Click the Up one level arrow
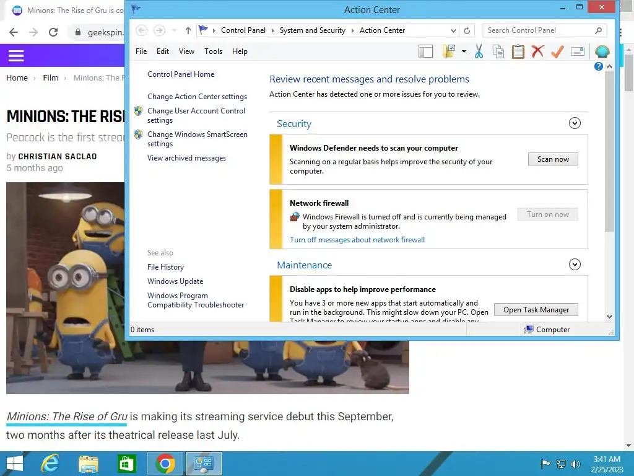The height and width of the screenshot is (476, 634). [x=188, y=30]
